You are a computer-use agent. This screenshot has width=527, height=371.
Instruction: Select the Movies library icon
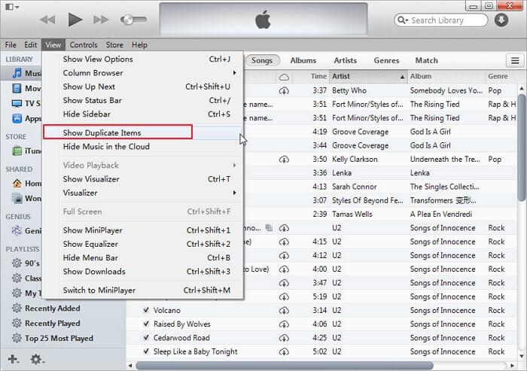[17, 88]
